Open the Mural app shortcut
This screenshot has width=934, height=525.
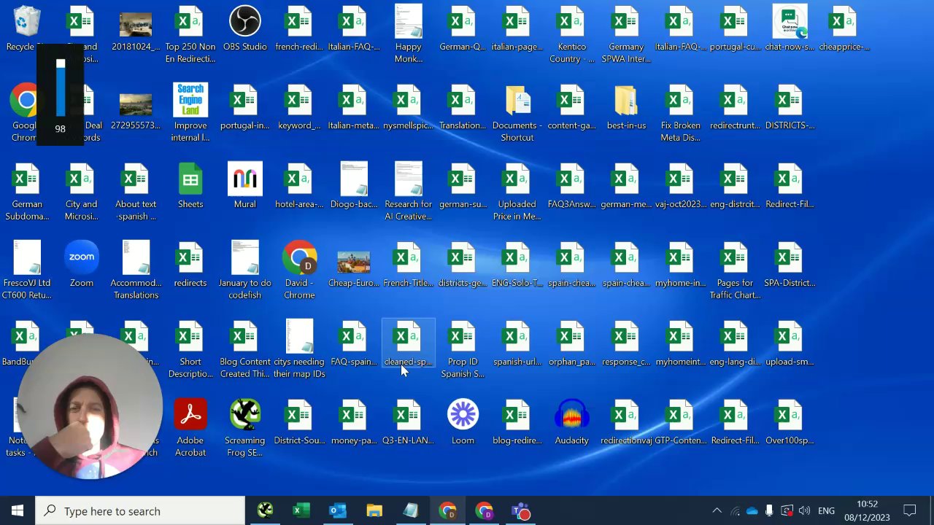pos(244,179)
